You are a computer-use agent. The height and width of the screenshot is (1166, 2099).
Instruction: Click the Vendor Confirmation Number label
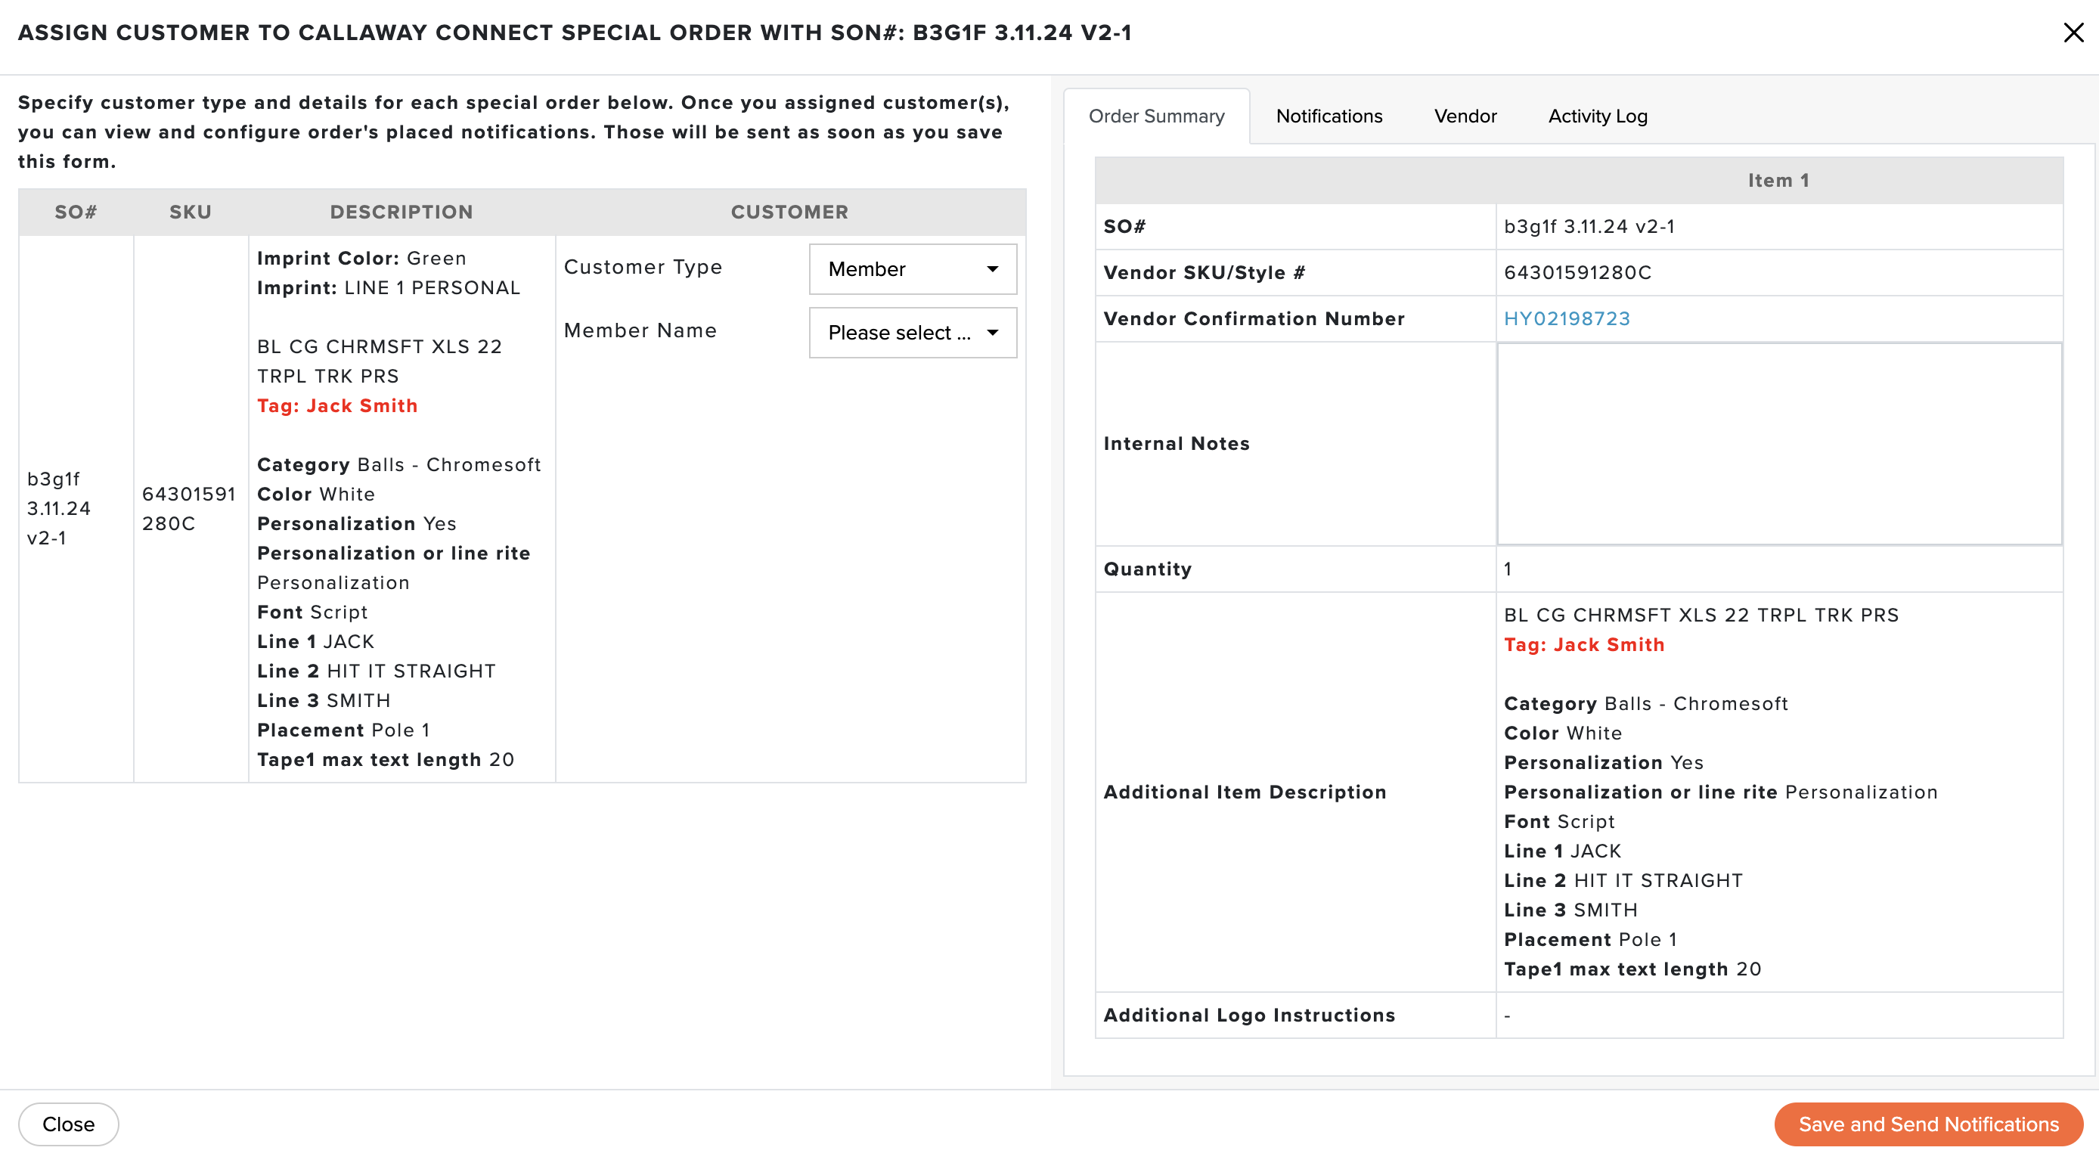1254,318
